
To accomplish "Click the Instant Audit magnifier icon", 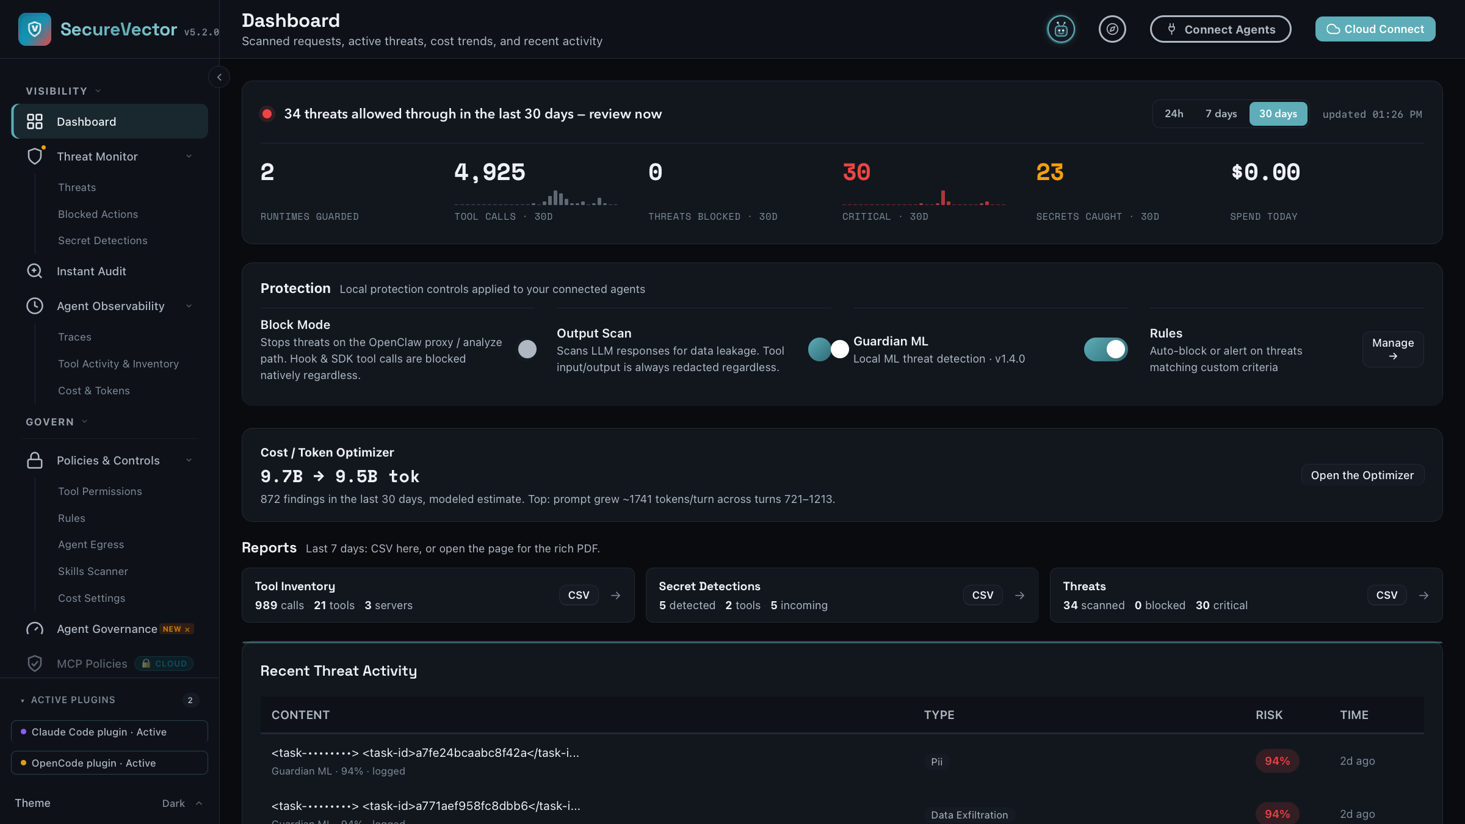I will point(35,271).
